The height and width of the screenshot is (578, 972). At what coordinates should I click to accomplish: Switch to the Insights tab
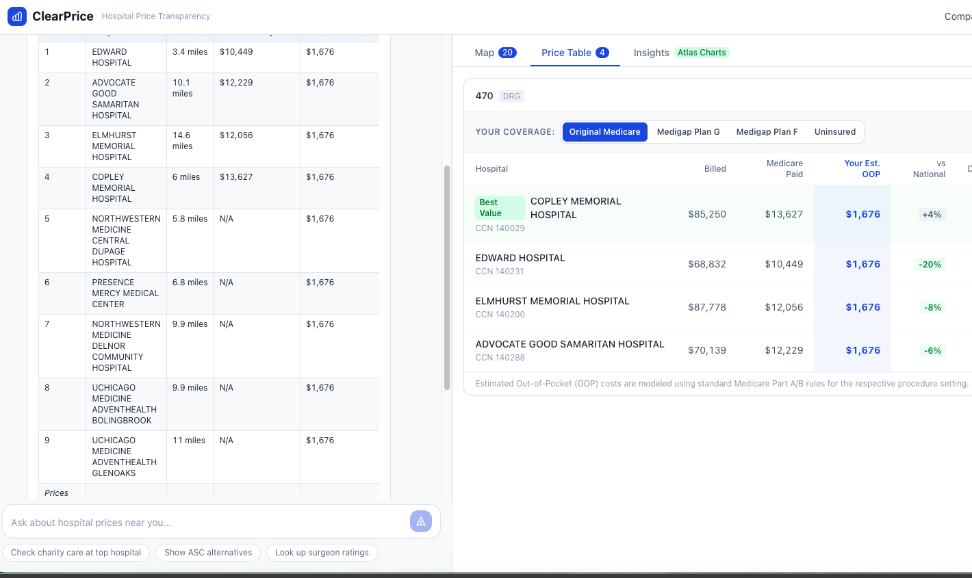682,53
